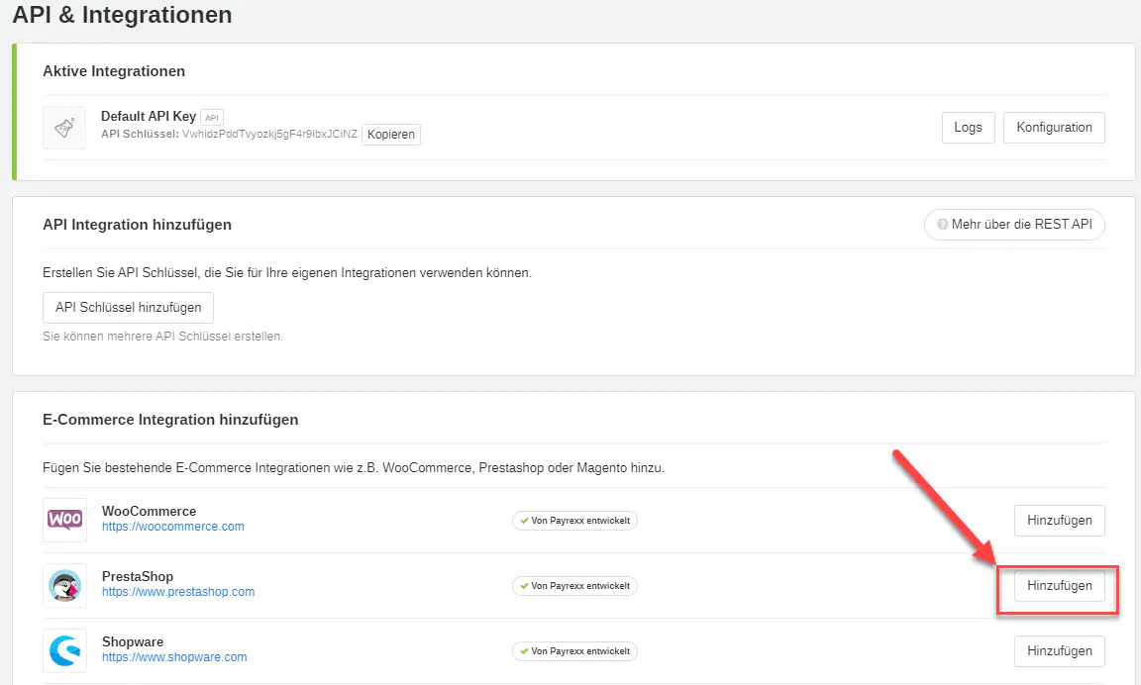Open the woocommerce.com link
The image size is (1141, 685).
(172, 527)
